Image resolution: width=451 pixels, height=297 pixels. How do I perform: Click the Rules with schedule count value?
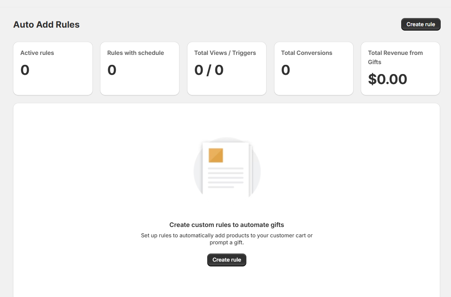(x=112, y=70)
